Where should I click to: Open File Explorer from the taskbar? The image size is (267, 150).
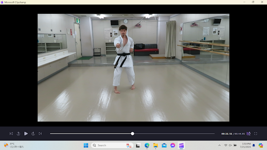coord(156,145)
